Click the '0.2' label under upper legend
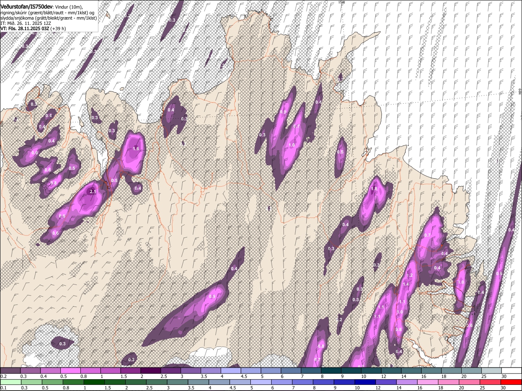The height and width of the screenshot is (391, 522). [x=3, y=376]
